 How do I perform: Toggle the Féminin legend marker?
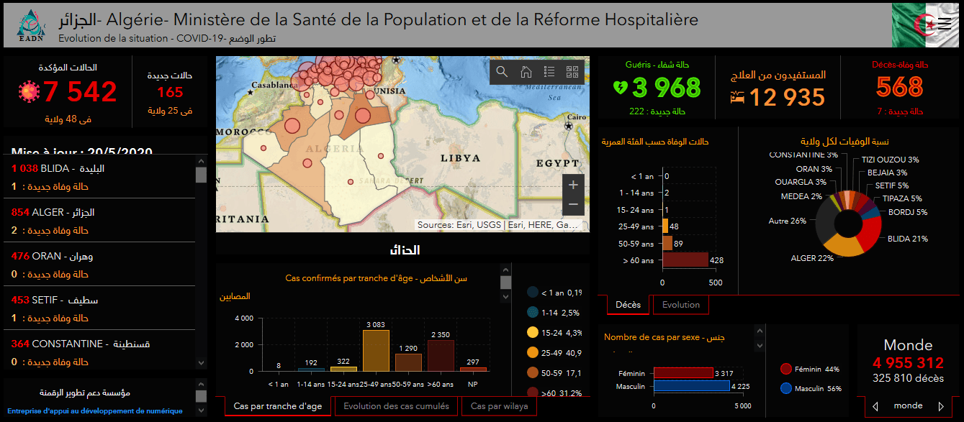pos(786,369)
